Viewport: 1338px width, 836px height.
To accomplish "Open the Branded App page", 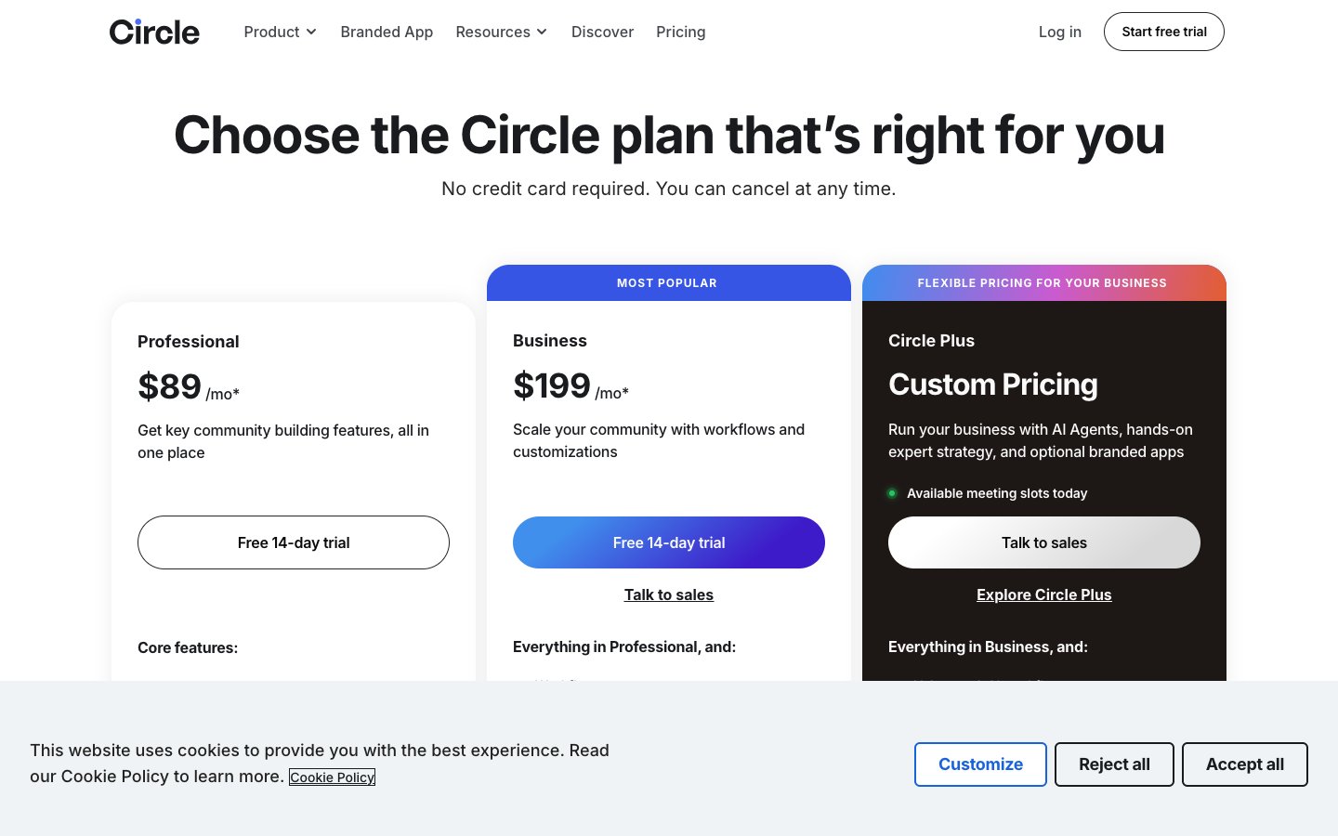I will tap(387, 32).
